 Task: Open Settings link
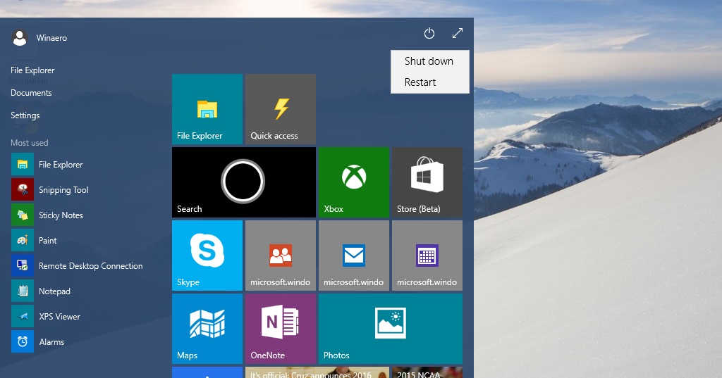coord(25,115)
